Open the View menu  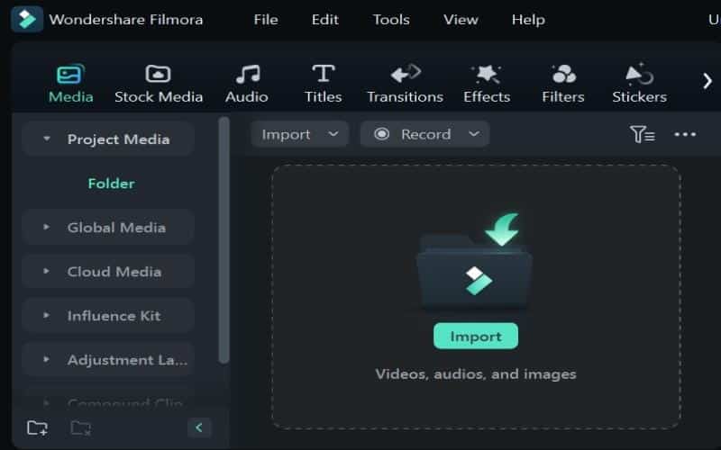[x=461, y=20]
